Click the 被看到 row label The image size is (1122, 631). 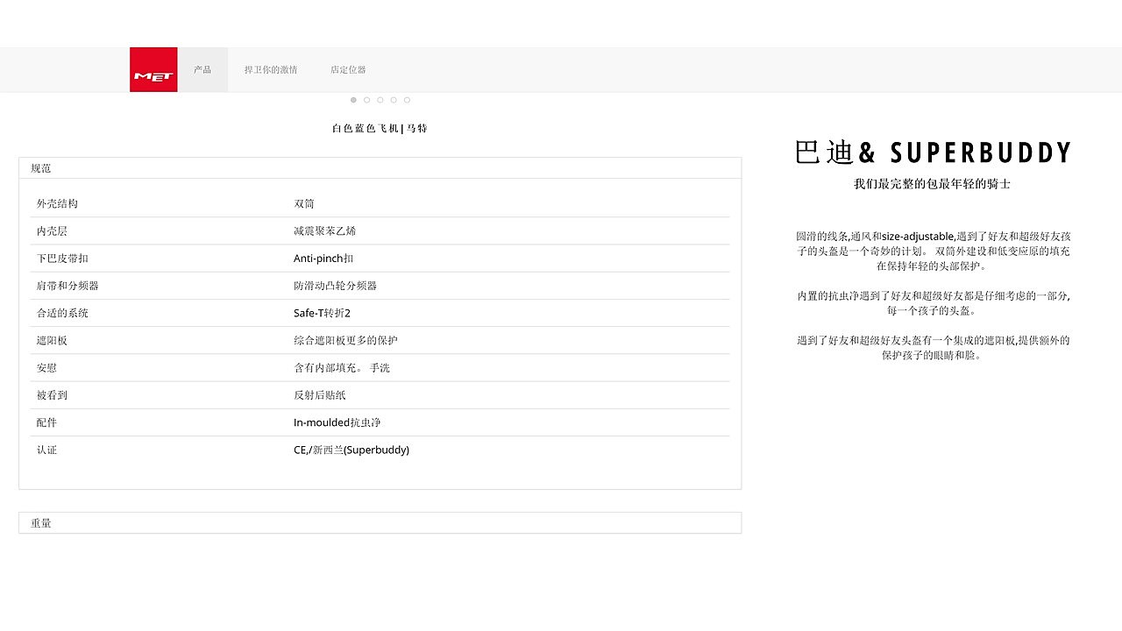click(x=52, y=395)
